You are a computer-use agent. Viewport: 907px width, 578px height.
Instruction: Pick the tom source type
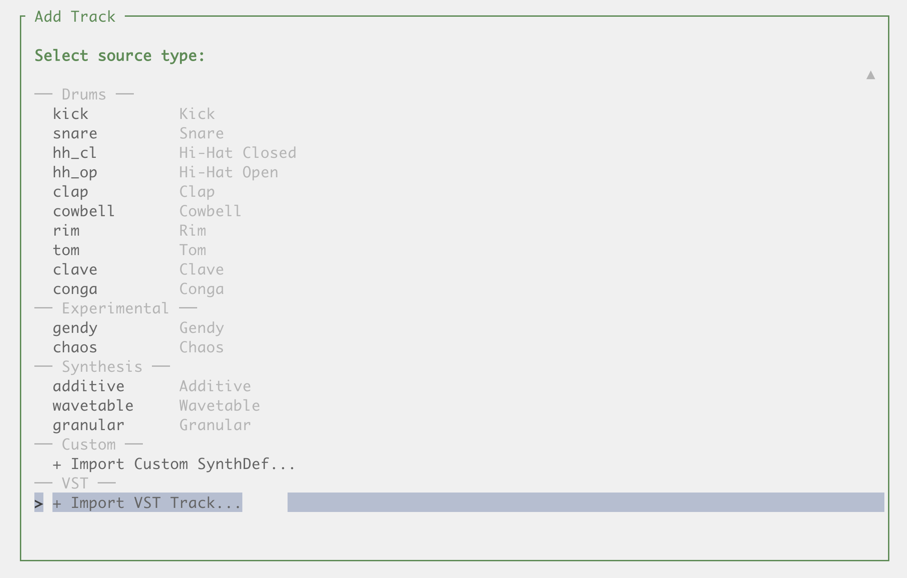[66, 250]
